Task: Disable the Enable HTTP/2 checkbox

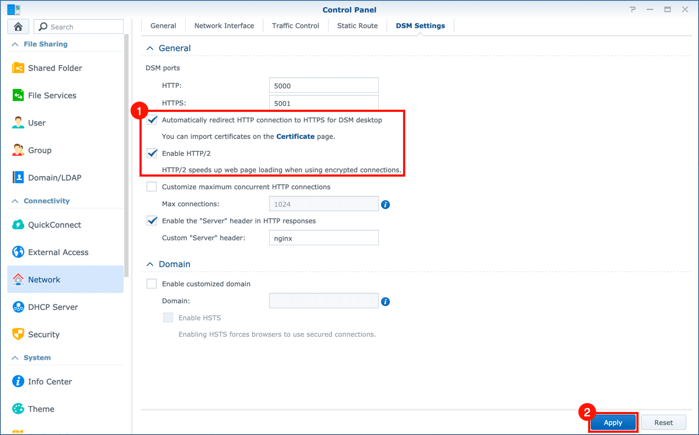Action: click(x=152, y=153)
